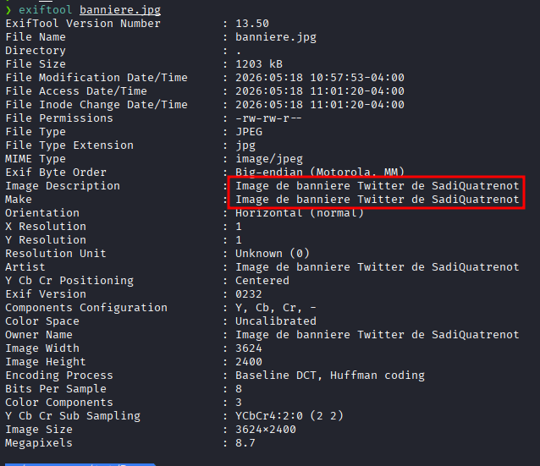Click the File Size value 1203 kB

(x=259, y=64)
